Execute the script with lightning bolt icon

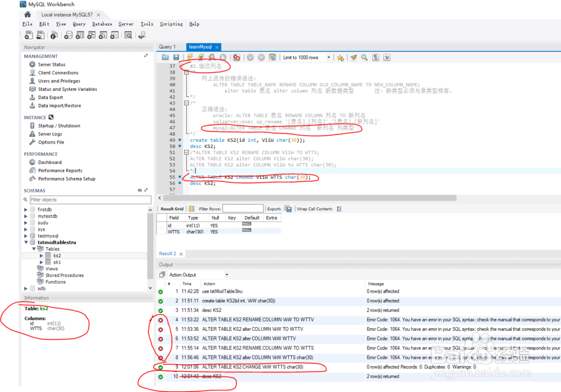(190, 57)
